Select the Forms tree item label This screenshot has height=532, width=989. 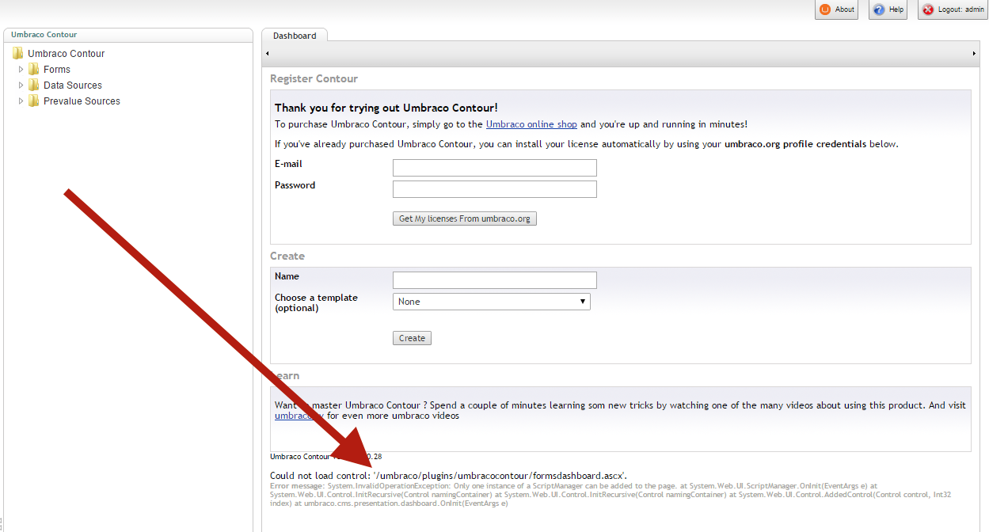point(57,70)
